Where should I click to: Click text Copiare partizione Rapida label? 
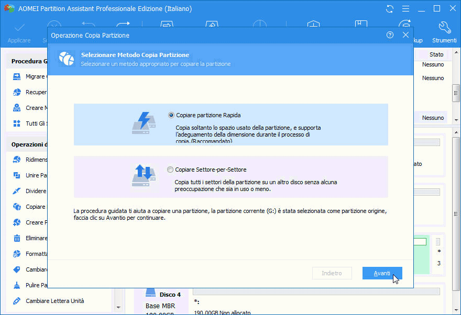click(208, 115)
